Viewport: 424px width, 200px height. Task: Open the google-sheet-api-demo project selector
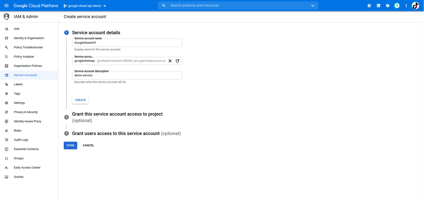point(85,6)
